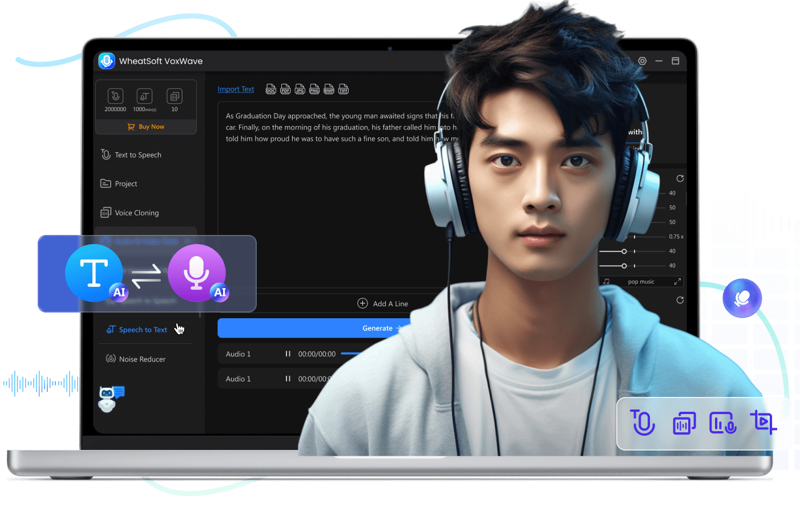Open Project in the sidebar

tap(119, 184)
